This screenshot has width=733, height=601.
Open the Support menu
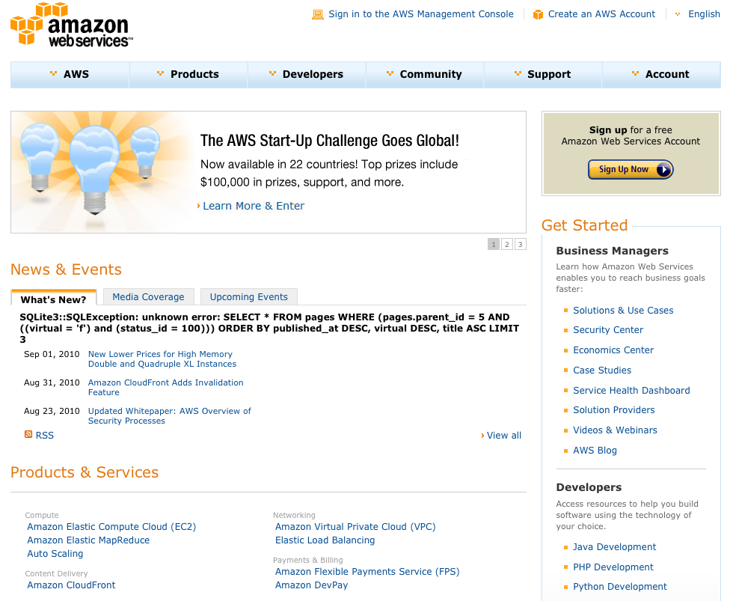pyautogui.click(x=543, y=74)
